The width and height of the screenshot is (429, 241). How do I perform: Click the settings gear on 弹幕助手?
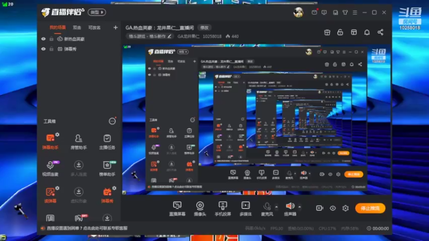(57, 134)
